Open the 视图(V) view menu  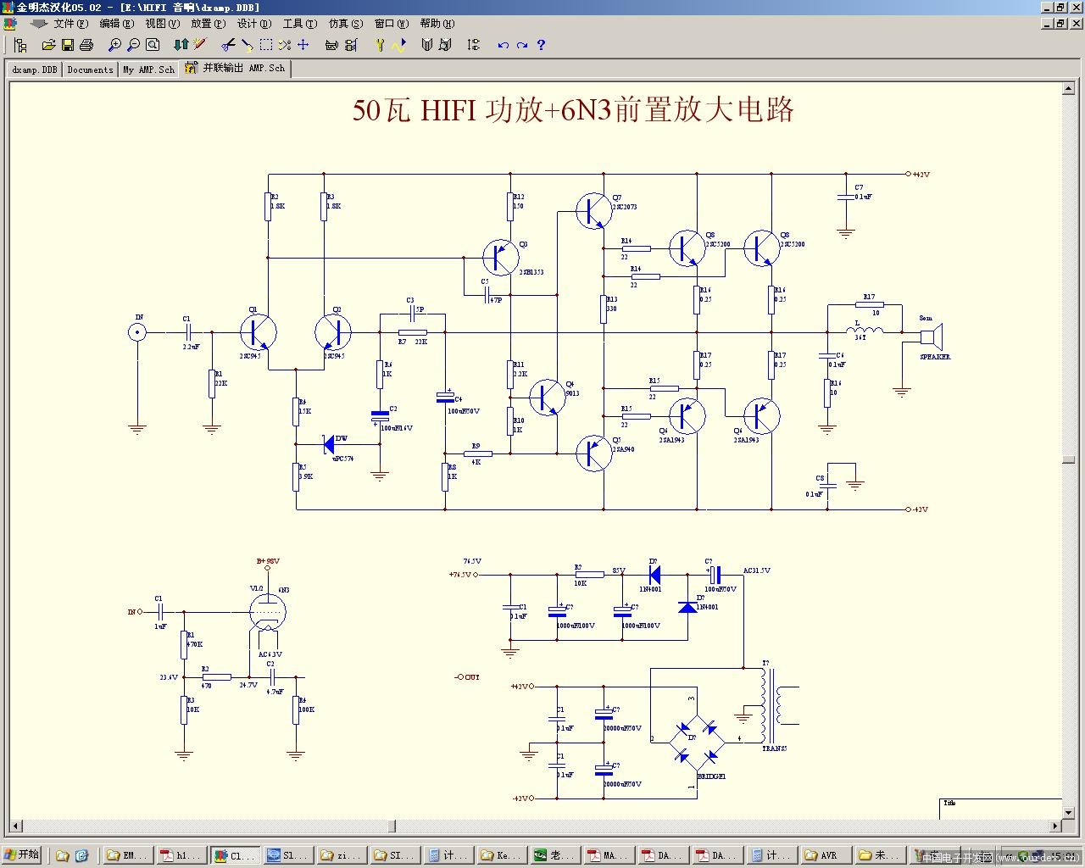pos(162,23)
